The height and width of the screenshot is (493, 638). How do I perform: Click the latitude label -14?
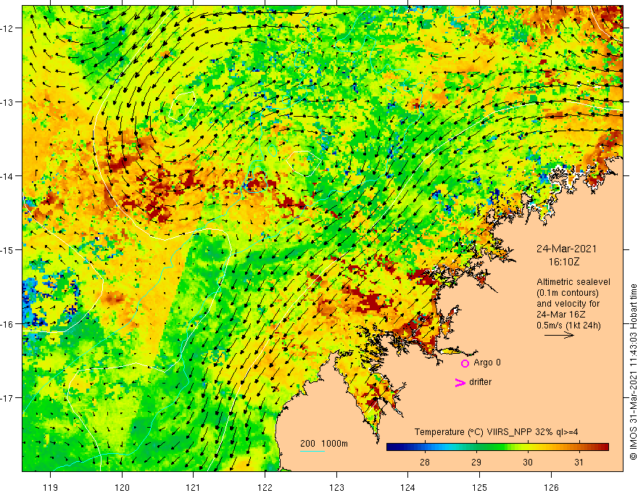tap(7, 176)
